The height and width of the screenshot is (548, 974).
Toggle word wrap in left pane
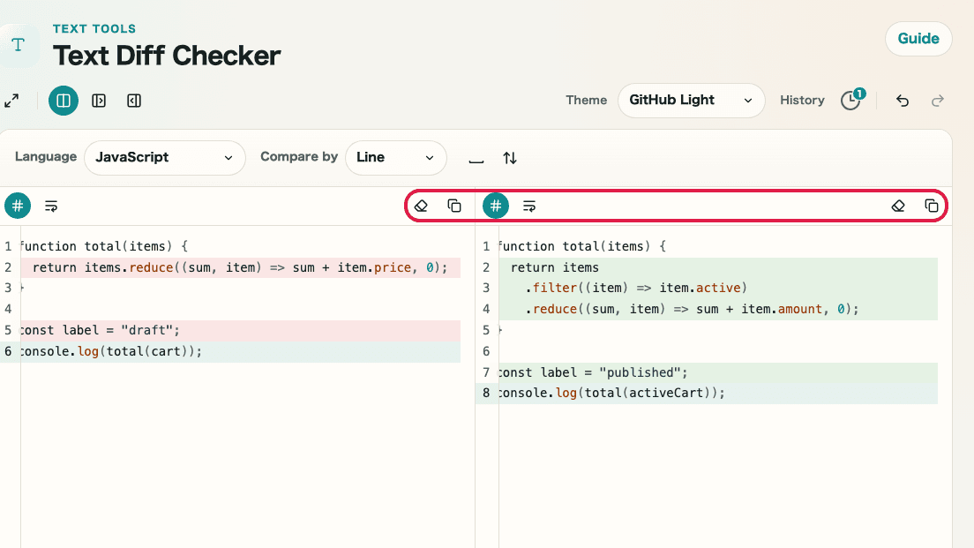[x=51, y=206]
